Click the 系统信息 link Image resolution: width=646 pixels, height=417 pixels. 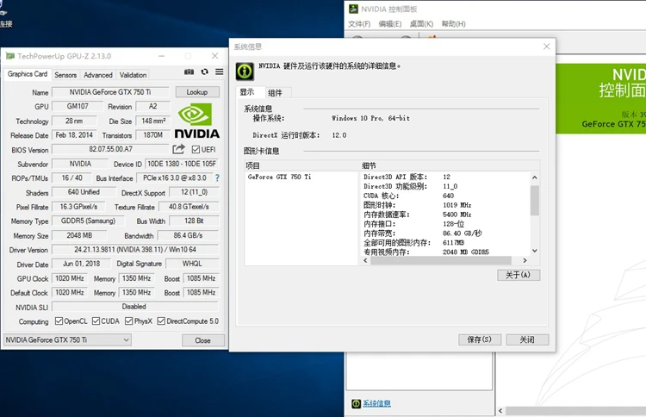pos(376,403)
